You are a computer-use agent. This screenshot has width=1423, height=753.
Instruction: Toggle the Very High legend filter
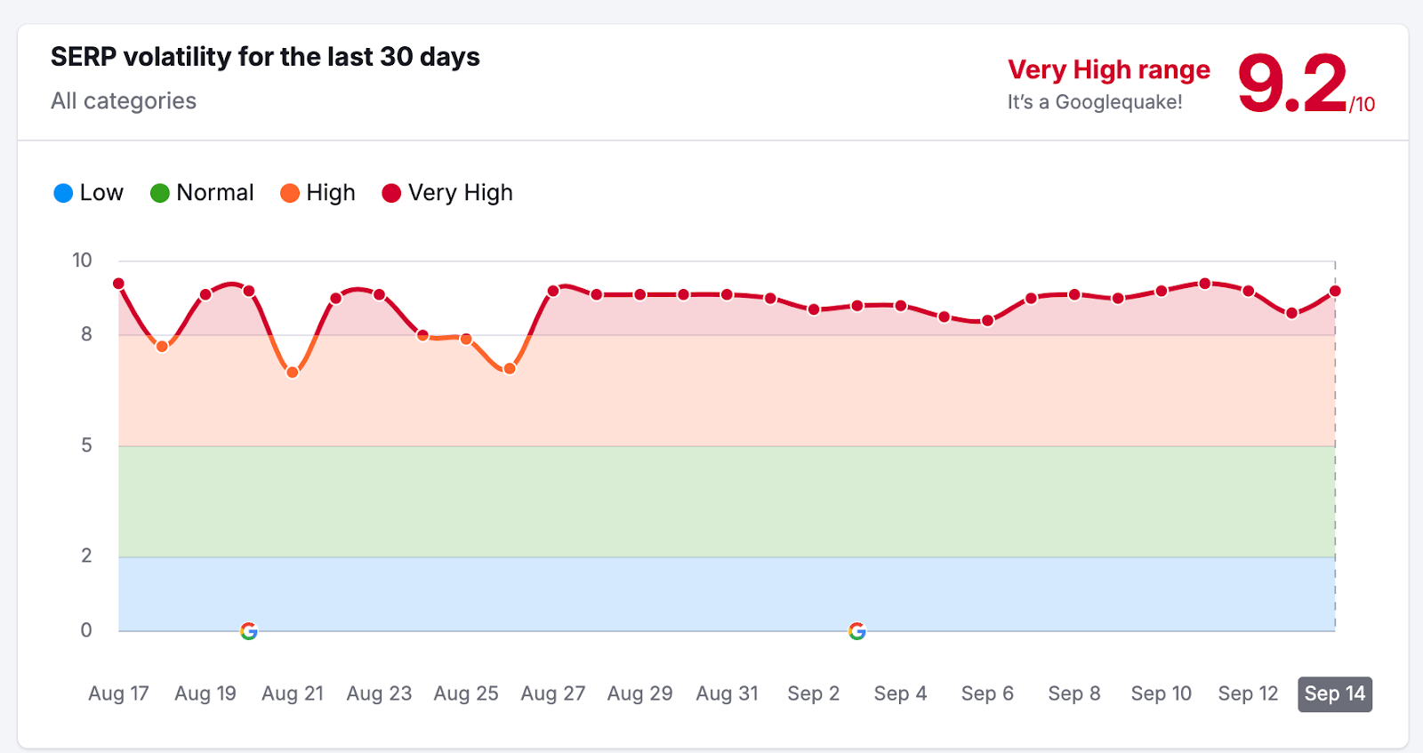[x=447, y=193]
